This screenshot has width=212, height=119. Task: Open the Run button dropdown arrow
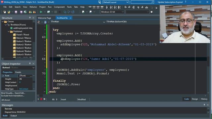pos(45,12)
